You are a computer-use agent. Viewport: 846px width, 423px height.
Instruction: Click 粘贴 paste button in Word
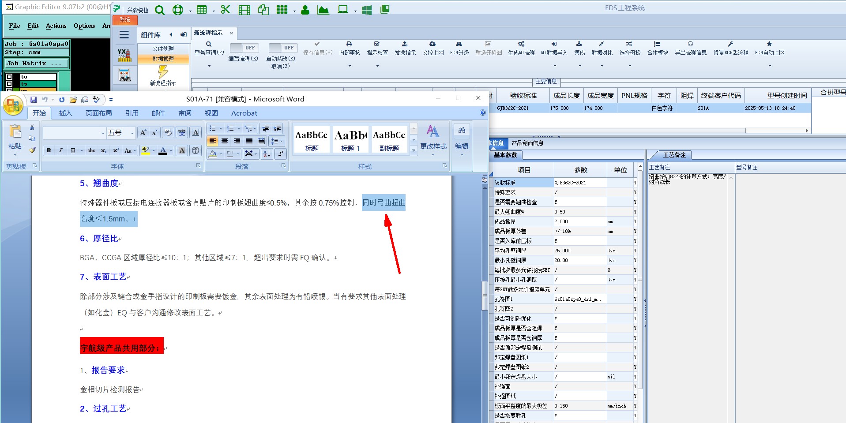coord(15,140)
